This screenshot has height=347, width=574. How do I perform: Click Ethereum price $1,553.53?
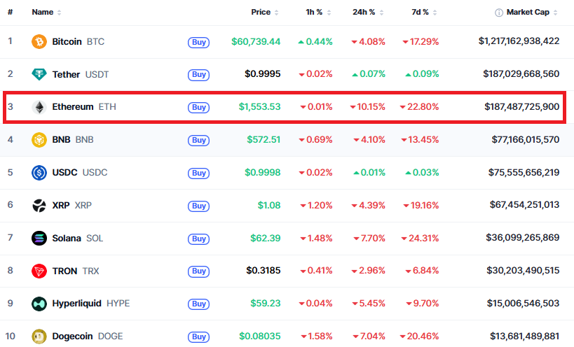pos(259,106)
